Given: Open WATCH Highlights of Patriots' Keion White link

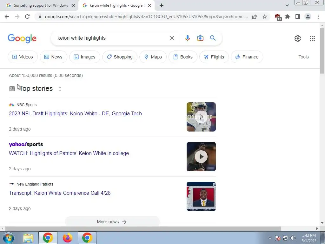Looking at the screenshot, I should pyautogui.click(x=69, y=153).
